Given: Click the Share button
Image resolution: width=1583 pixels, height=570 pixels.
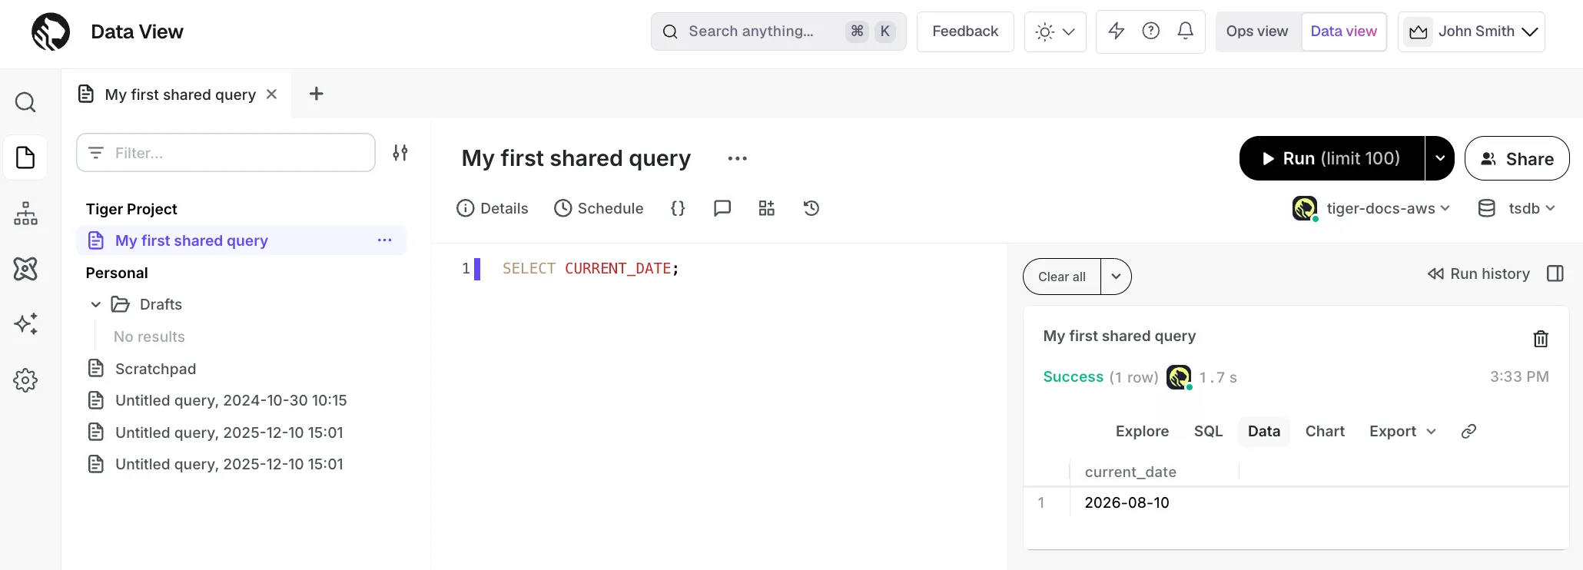Looking at the screenshot, I should pyautogui.click(x=1517, y=158).
